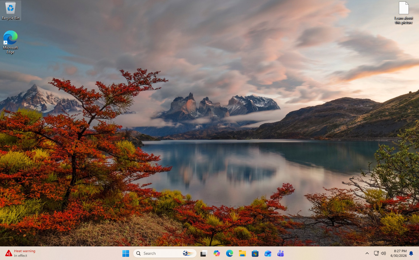Viewport: 419px width, 260px height.
Task: Open the Heat warning weather widget
Action: [20, 253]
